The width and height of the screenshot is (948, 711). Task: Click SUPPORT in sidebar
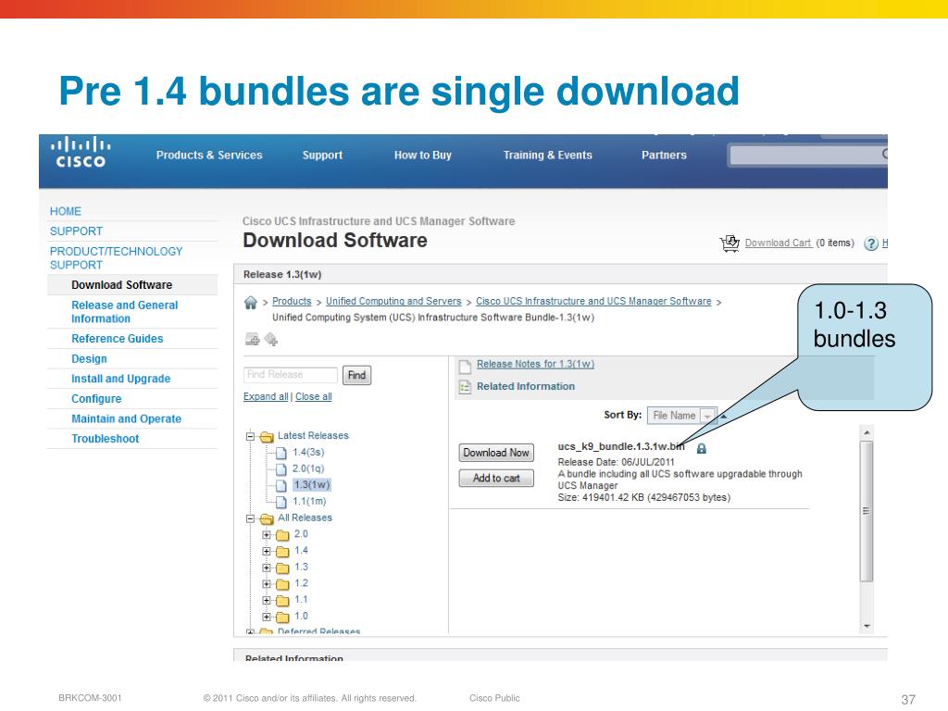pyautogui.click(x=76, y=231)
